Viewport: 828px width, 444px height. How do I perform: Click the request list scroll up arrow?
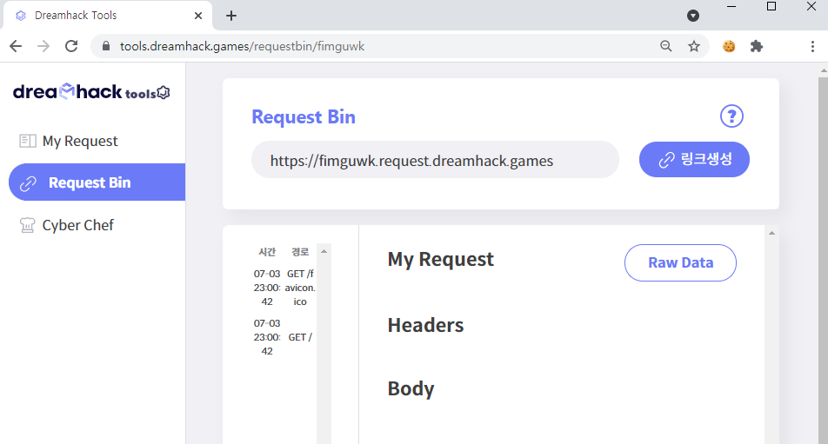[x=324, y=251]
